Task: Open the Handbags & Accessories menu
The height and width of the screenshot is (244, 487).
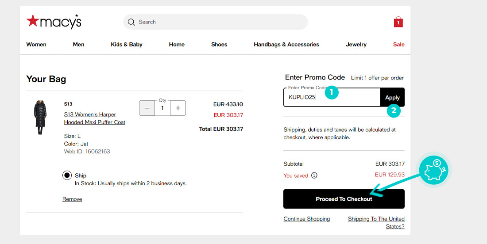Action: (x=286, y=44)
